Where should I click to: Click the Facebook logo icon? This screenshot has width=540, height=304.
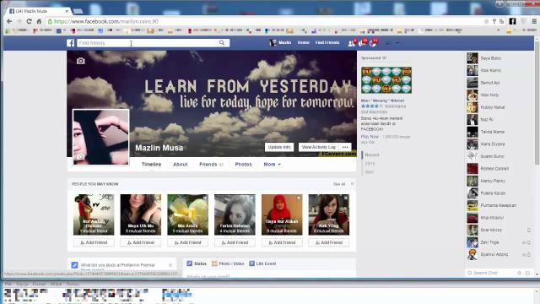click(71, 43)
